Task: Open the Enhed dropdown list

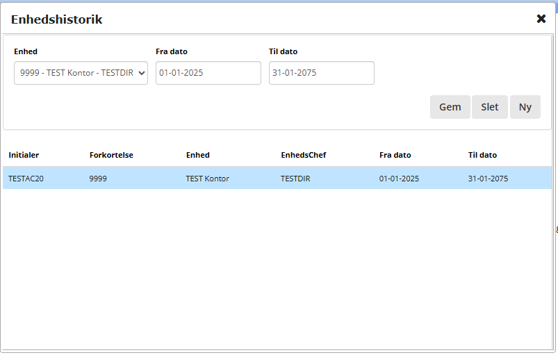Action: (81, 73)
